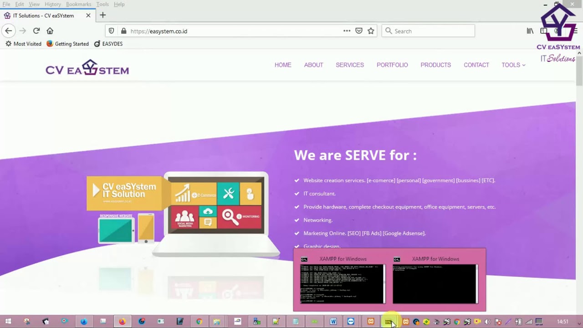Screen dimensions: 583x328
Task: Go to the Firefox home page
Action: pyautogui.click(x=50, y=31)
